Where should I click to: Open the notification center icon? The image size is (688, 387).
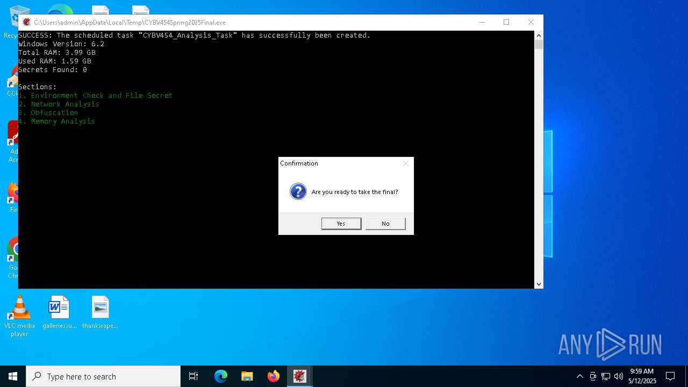670,376
